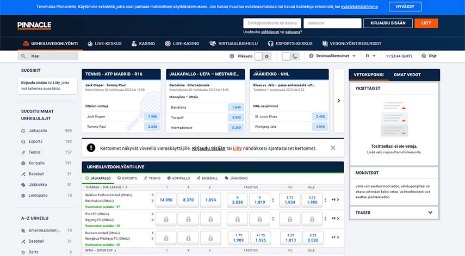Toggle dark mode moon switch
The height and width of the screenshot is (256, 465).
point(290,56)
